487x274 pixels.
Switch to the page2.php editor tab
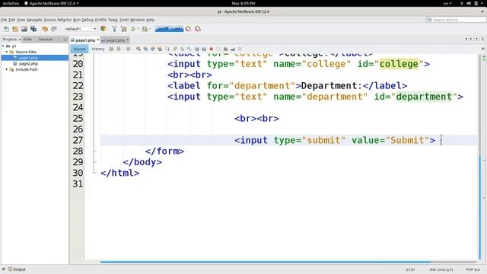click(x=115, y=40)
